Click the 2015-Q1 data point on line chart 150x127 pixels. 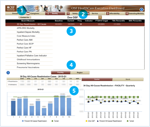point(138,103)
